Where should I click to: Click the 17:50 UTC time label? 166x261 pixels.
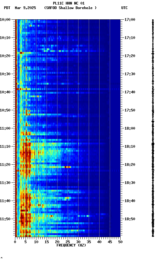[x=130, y=110]
